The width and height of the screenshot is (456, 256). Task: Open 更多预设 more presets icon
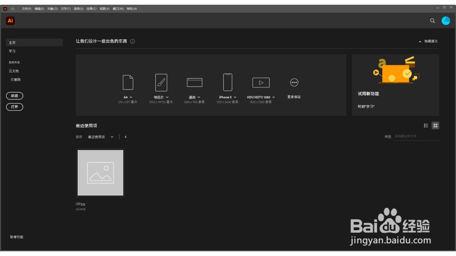(294, 82)
